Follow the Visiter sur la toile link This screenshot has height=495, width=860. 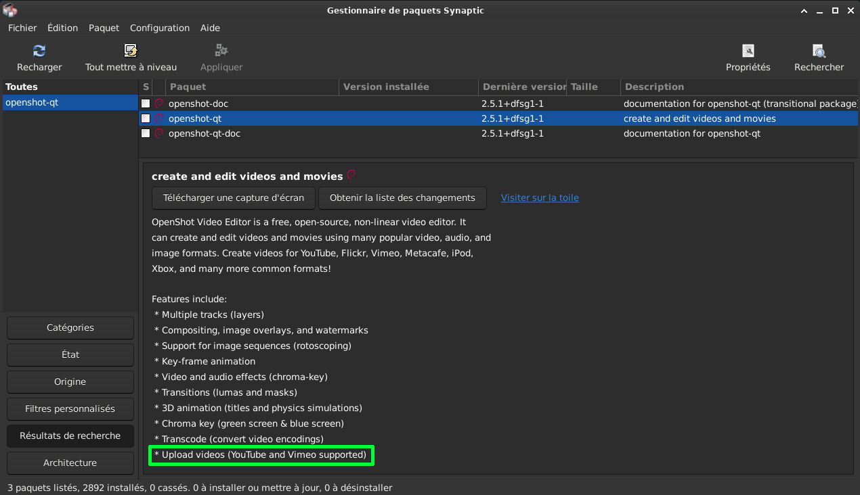(540, 198)
